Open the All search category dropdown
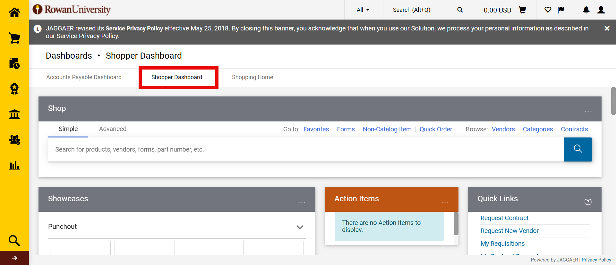 click(x=363, y=10)
